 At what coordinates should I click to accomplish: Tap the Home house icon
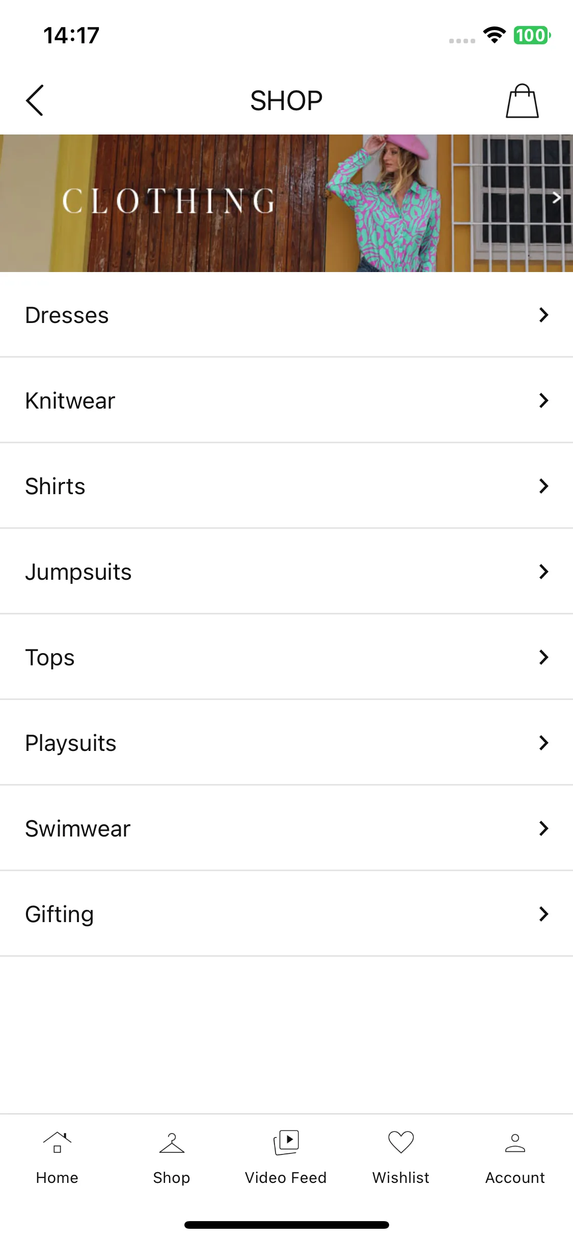click(x=57, y=1142)
